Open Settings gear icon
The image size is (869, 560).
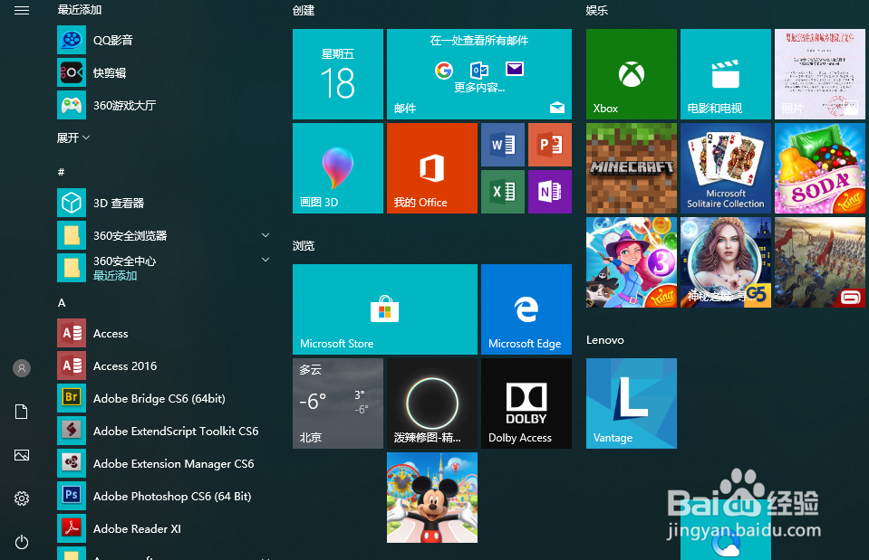[x=22, y=498]
